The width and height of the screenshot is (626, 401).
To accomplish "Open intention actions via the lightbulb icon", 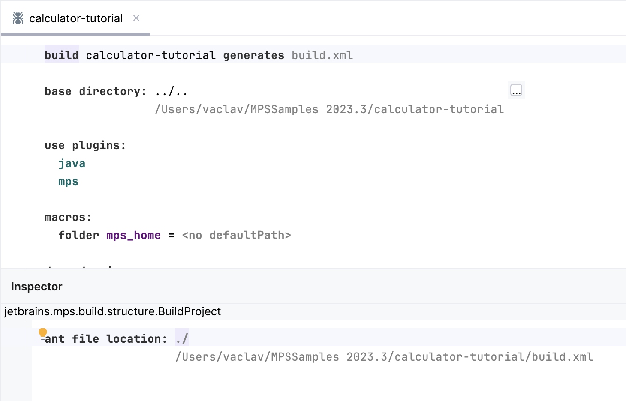I will coord(42,332).
